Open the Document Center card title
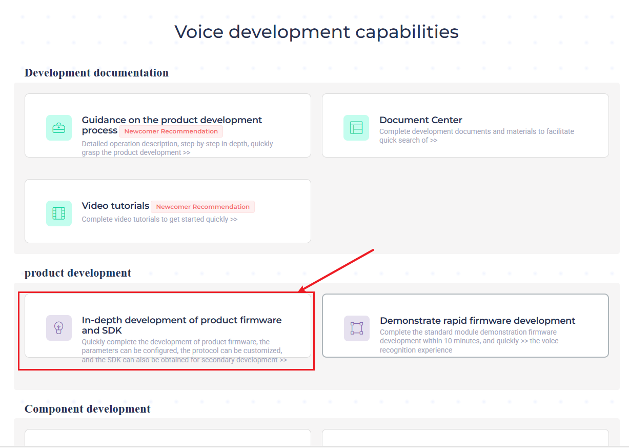 tap(421, 120)
